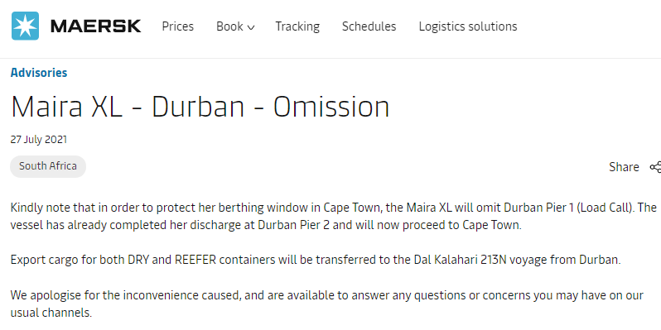The width and height of the screenshot is (661, 330).
Task: Click the South Africa tag
Action: coord(48,166)
